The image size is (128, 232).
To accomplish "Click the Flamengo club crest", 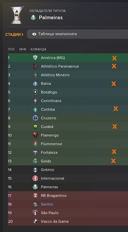I will pos(35,135).
